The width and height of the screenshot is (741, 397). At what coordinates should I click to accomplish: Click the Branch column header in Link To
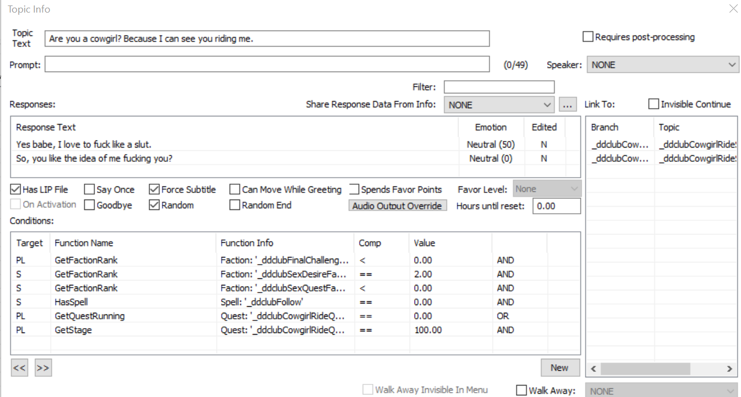coord(620,127)
